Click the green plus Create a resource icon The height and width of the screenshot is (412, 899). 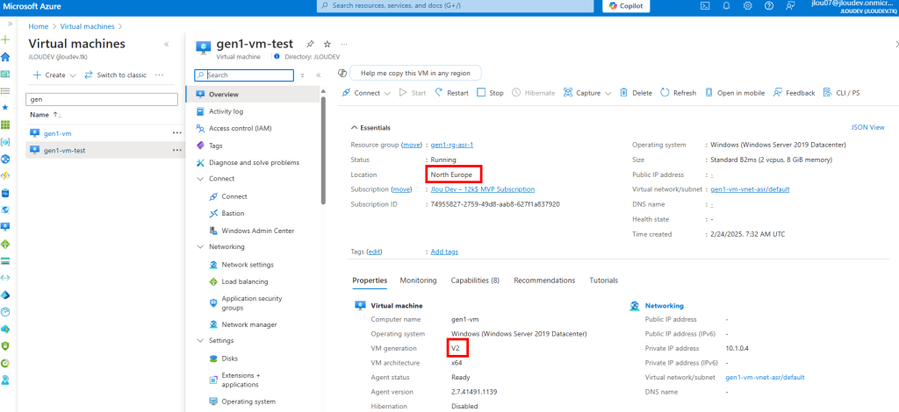tap(6, 40)
